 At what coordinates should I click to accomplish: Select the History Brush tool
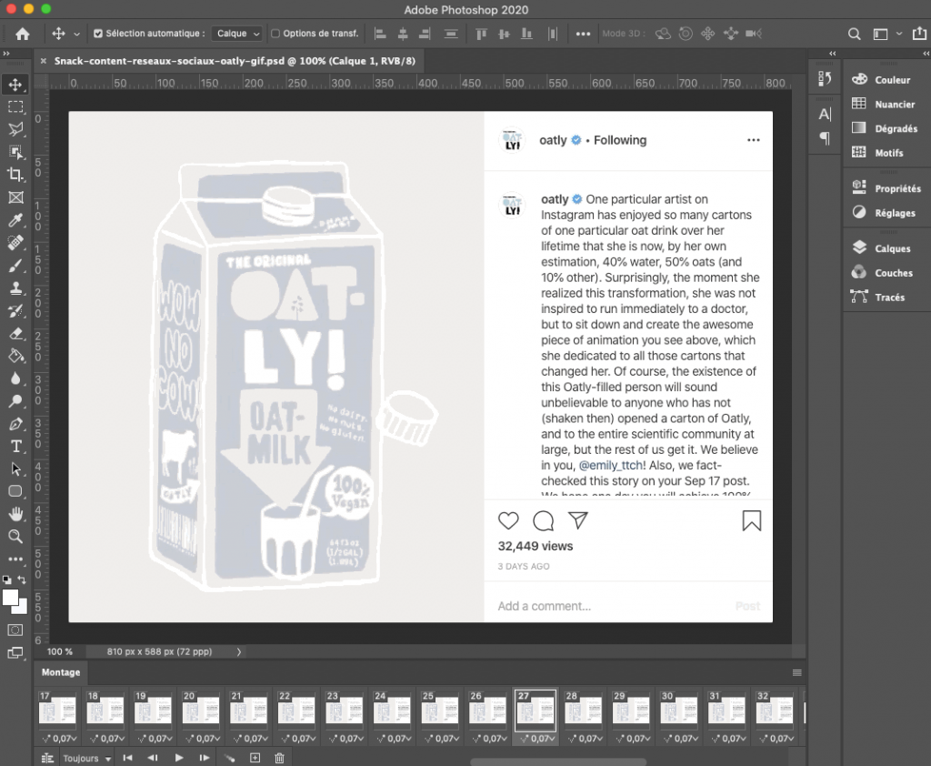coord(15,311)
